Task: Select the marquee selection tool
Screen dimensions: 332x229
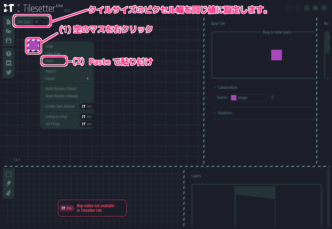Action: coord(8,174)
